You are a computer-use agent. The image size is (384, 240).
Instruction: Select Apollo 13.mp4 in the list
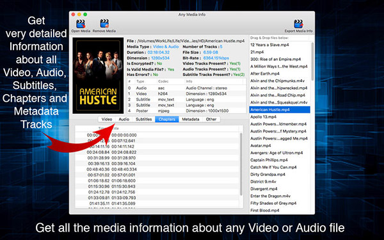click(280, 117)
